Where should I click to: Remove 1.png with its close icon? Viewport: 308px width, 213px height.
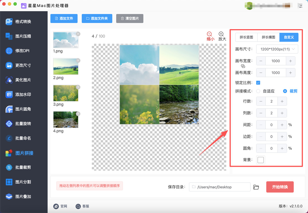pyautogui.click(x=78, y=34)
